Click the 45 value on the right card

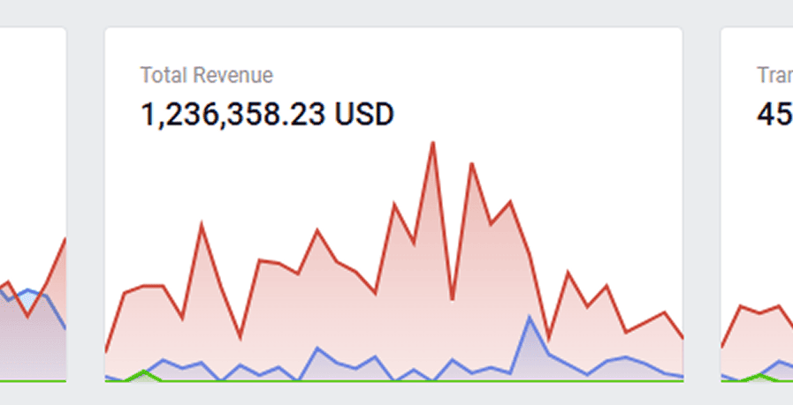774,115
